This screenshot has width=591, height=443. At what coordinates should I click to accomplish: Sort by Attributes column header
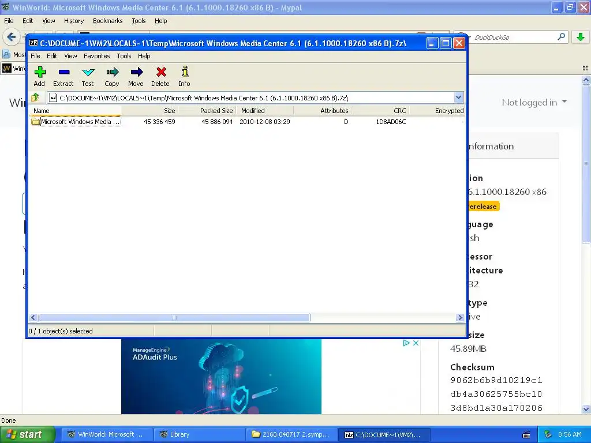(x=323, y=110)
